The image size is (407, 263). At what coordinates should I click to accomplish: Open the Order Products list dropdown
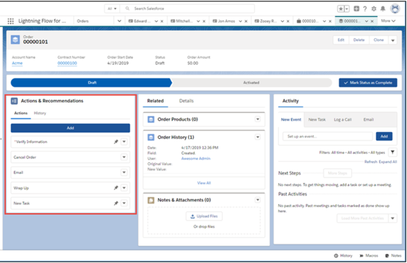tap(258, 119)
